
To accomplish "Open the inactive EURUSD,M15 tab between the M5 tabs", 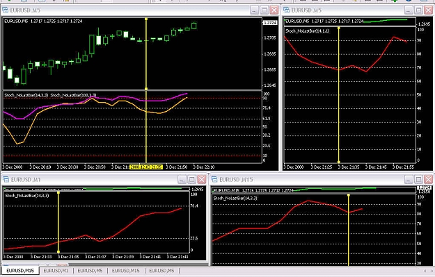I will coord(126,271).
